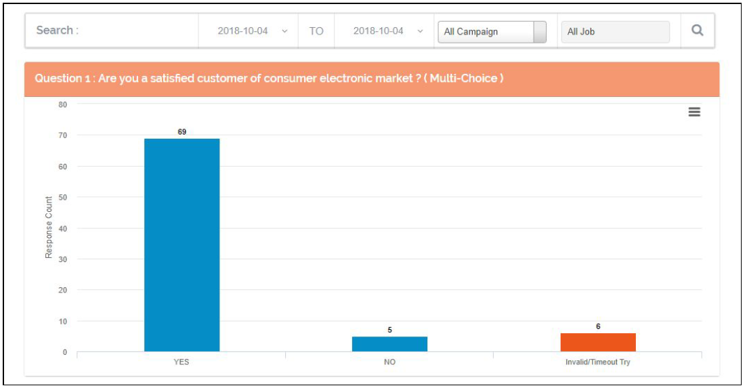The height and width of the screenshot is (388, 745).
Task: Click the YES x-axis category label
Action: click(x=182, y=362)
